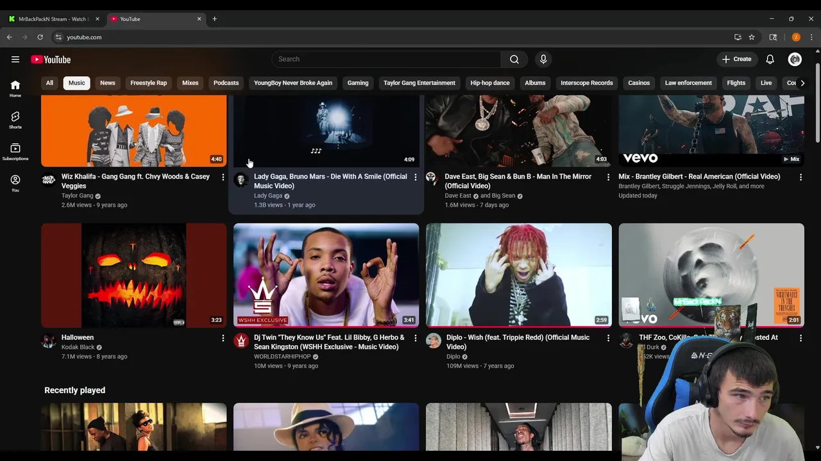Screen dimensions: 821x461
Task: Click the Create button
Action: tap(736, 60)
